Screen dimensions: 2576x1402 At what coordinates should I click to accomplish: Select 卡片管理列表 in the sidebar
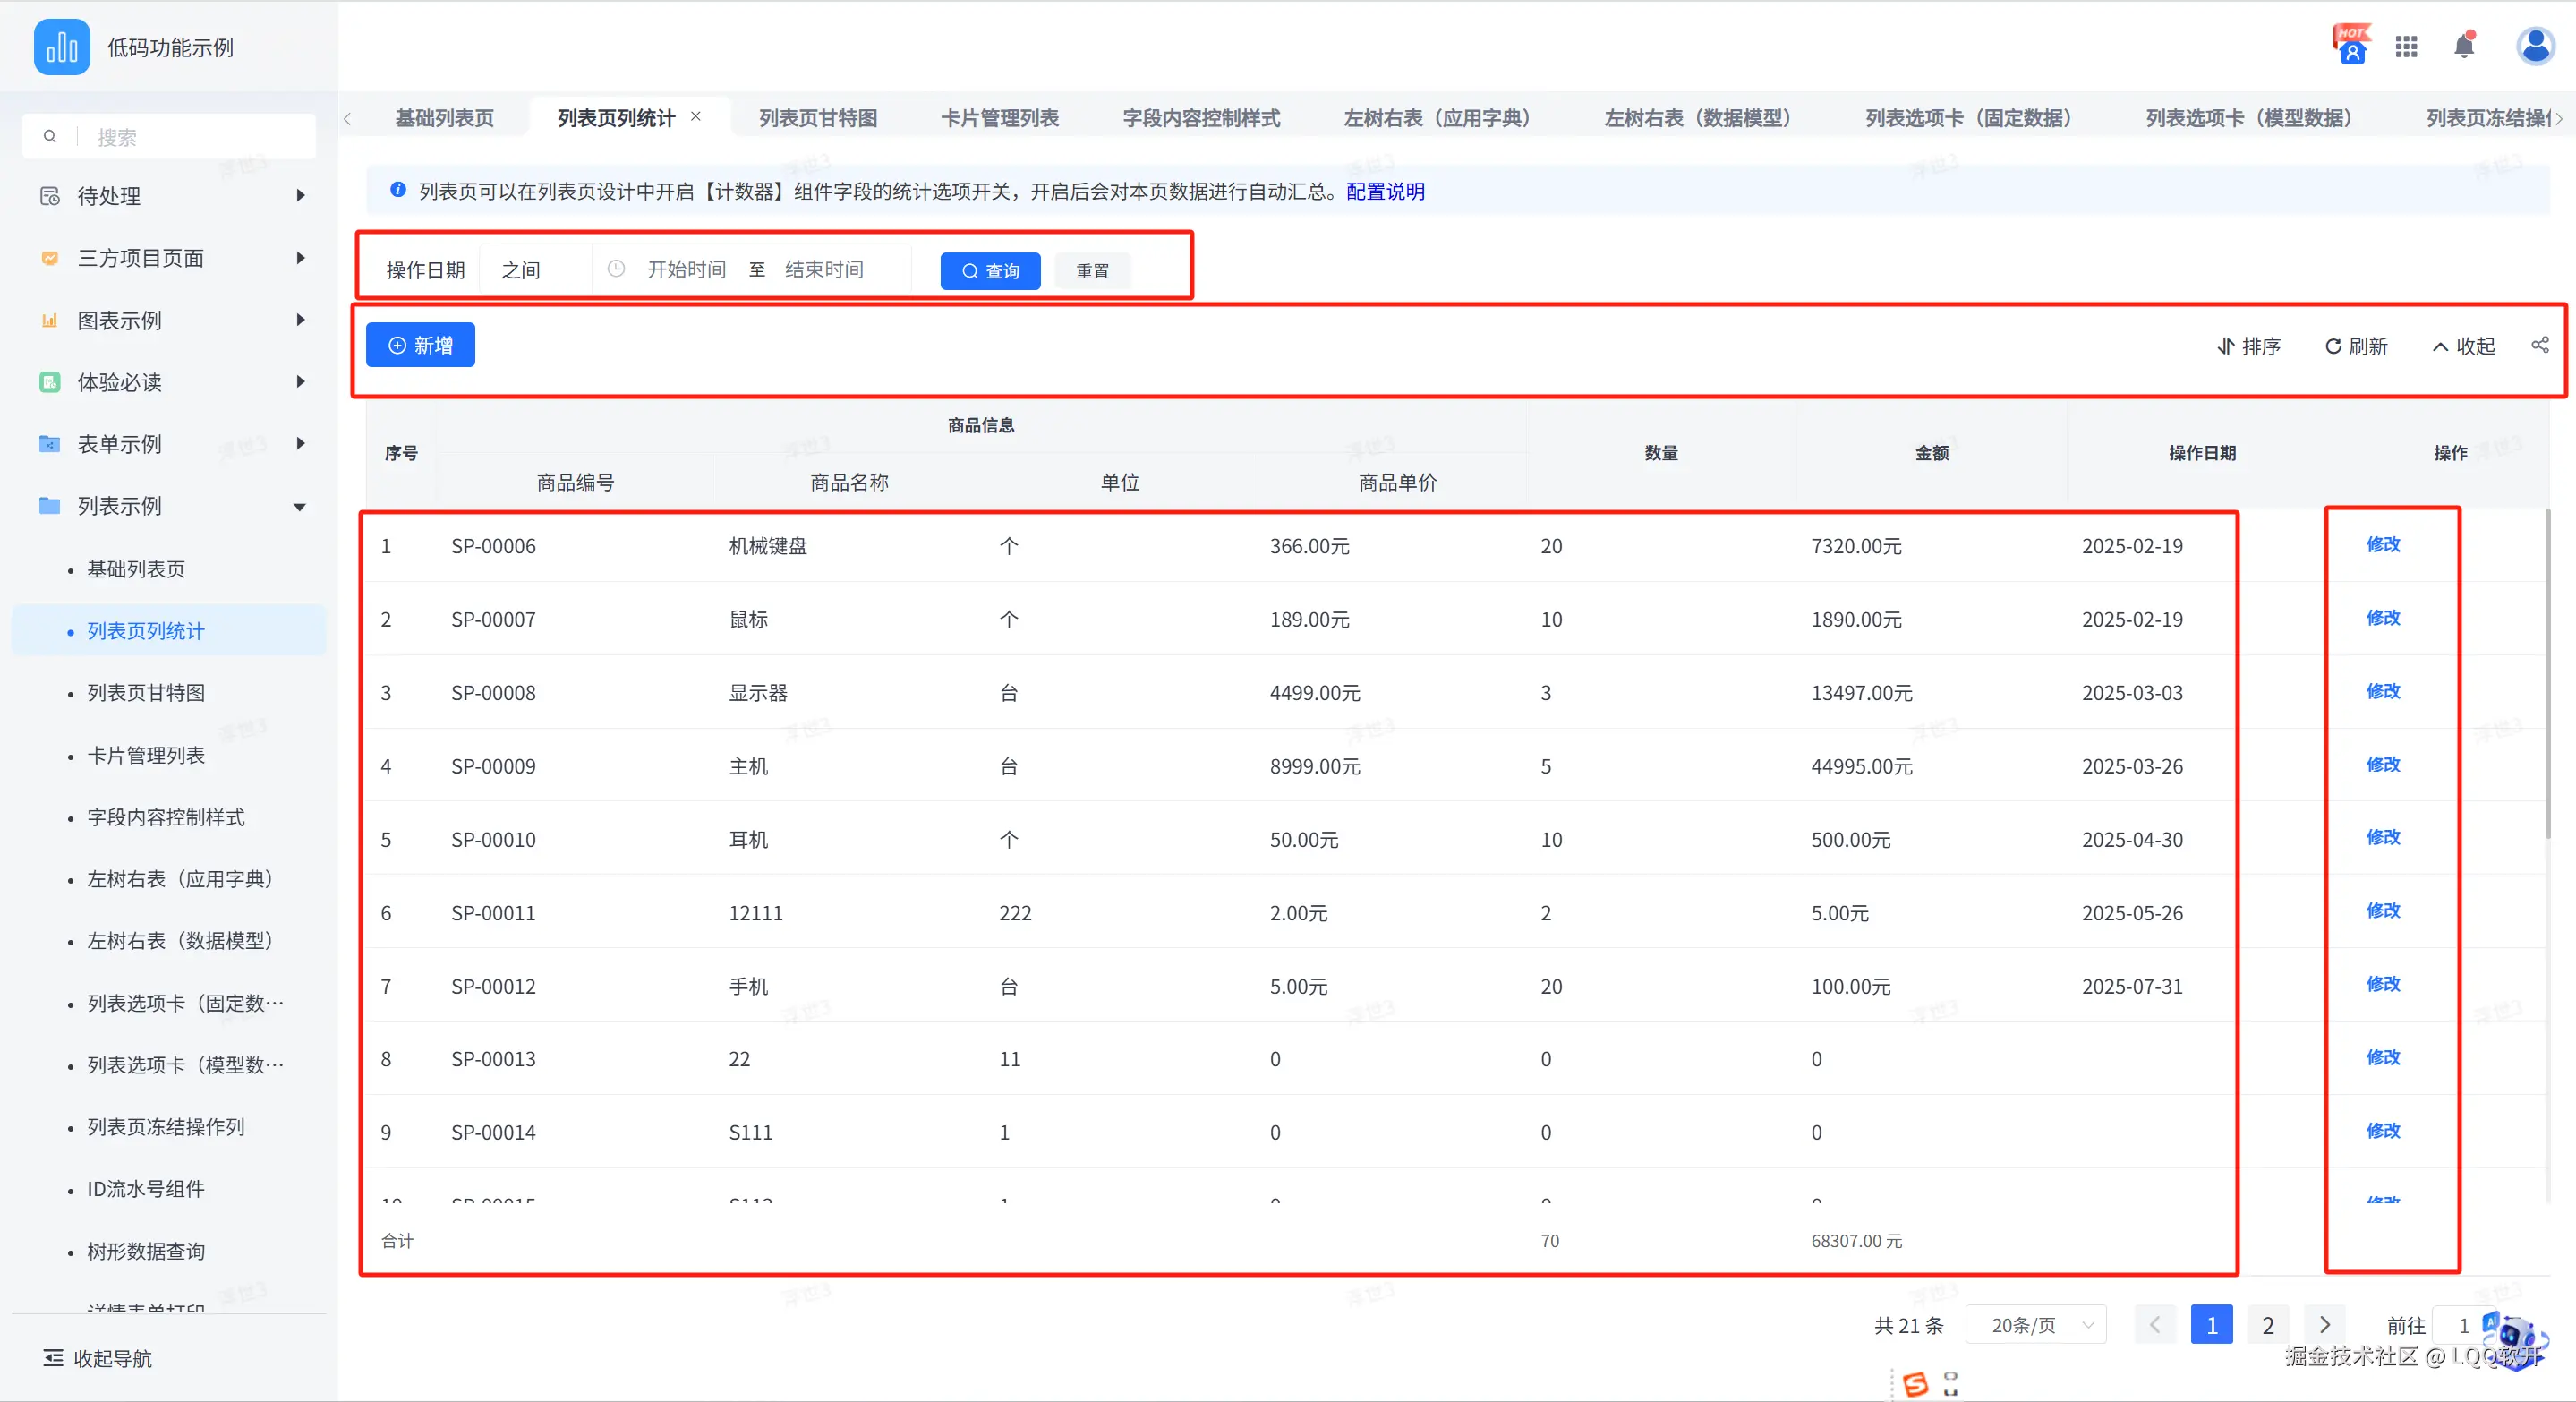146,755
